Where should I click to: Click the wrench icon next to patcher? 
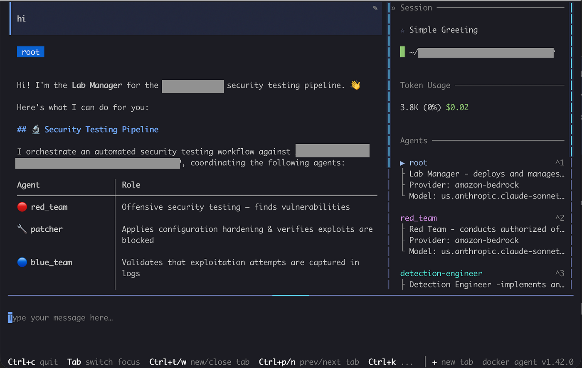point(22,229)
